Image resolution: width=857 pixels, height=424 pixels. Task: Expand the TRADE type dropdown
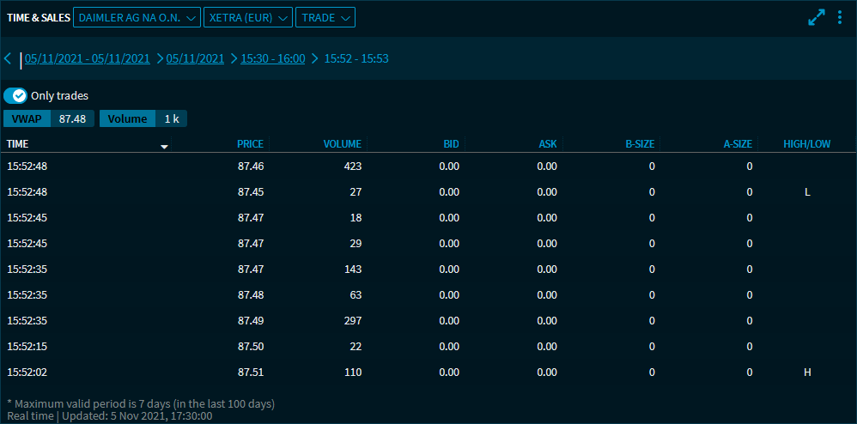pyautogui.click(x=325, y=17)
